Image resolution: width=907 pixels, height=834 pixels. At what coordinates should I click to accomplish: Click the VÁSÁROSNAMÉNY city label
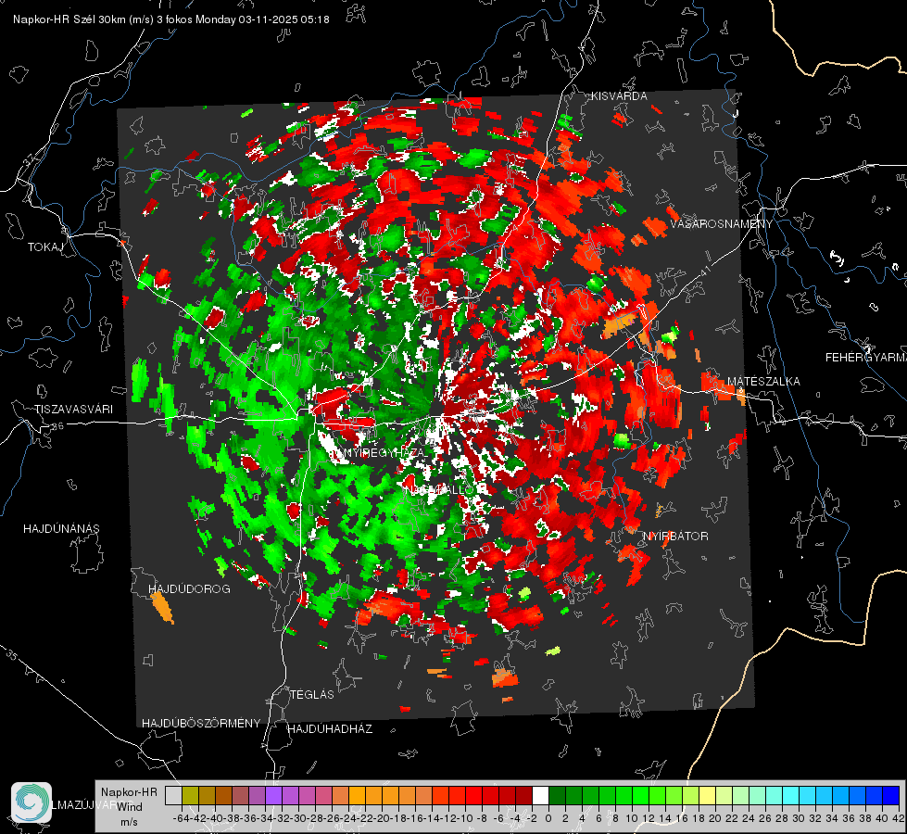(721, 224)
